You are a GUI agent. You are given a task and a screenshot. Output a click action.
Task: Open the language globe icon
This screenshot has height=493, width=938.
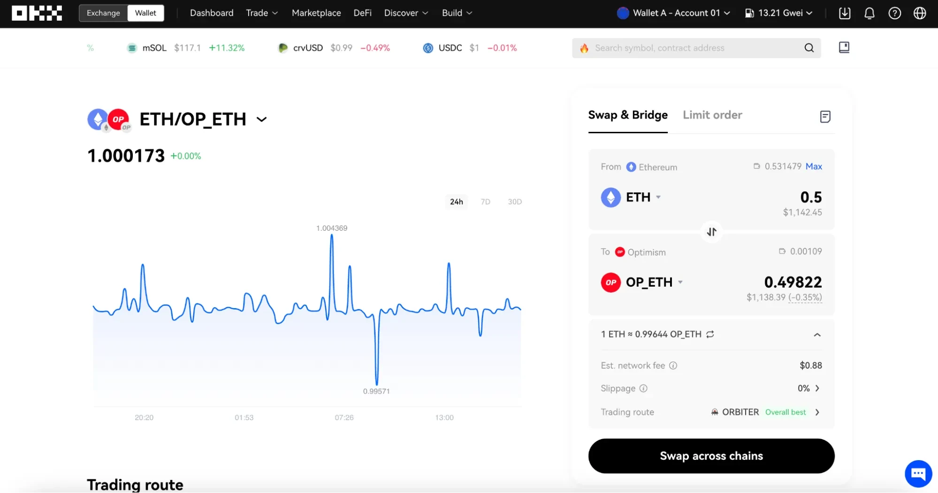click(x=920, y=13)
